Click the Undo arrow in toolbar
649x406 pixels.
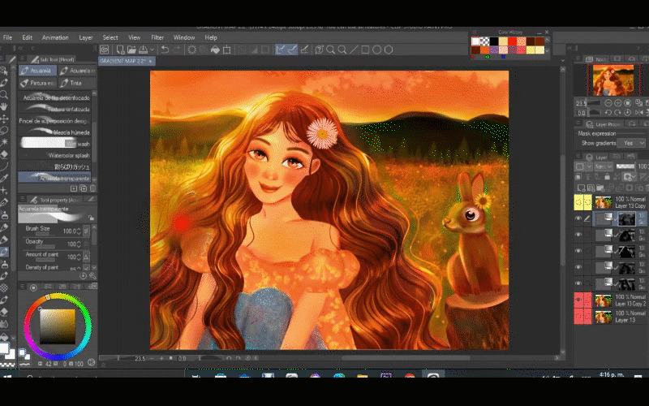click(x=165, y=50)
